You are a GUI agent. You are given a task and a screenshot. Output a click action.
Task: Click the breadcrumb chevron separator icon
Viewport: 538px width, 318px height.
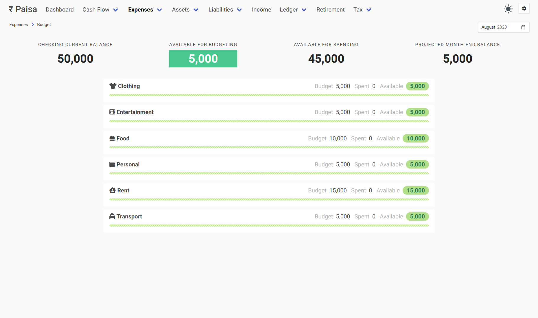click(x=33, y=25)
